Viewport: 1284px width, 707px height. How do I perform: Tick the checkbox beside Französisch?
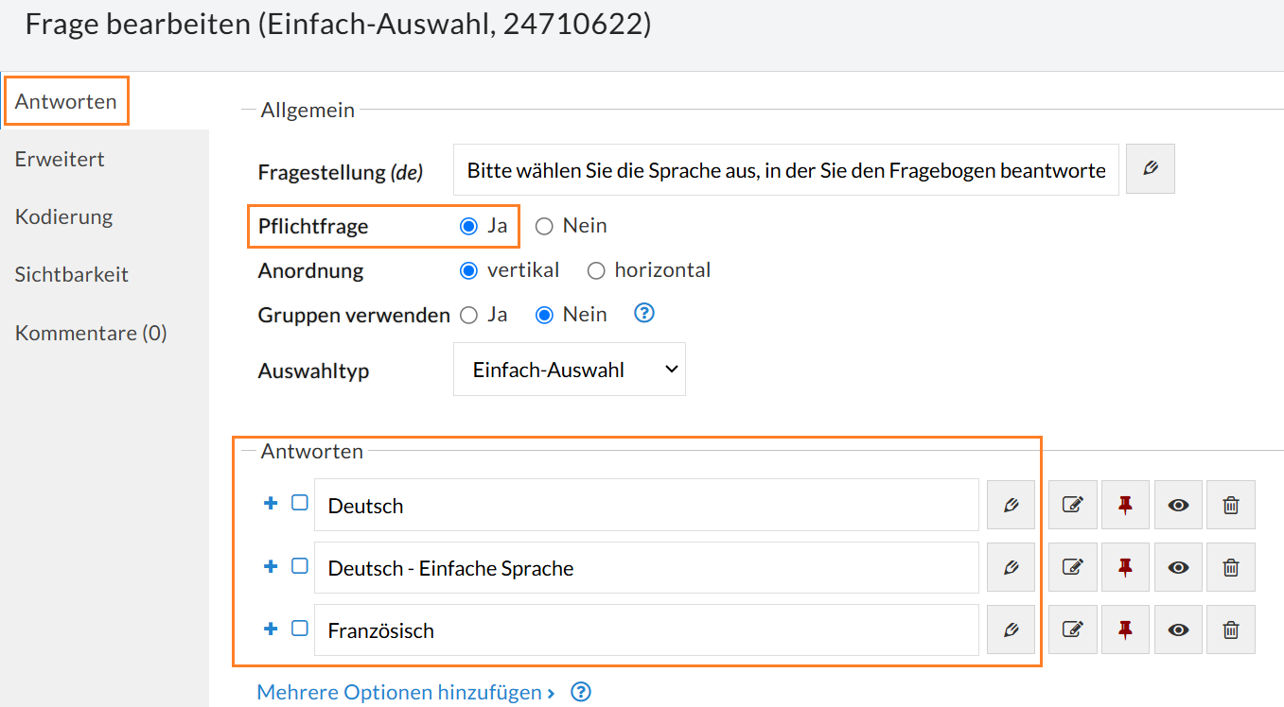click(x=300, y=628)
